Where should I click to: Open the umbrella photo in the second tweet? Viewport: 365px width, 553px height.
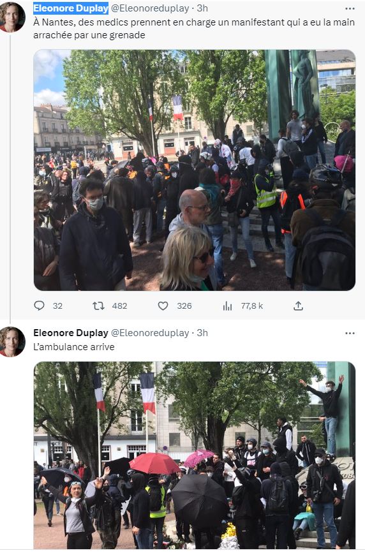pos(195,455)
